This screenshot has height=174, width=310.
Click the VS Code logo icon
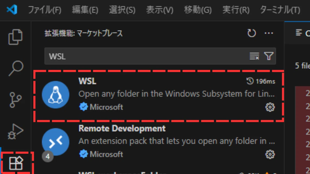12,10
